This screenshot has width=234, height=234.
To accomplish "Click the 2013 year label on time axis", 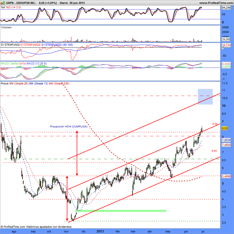I will (100, 231).
